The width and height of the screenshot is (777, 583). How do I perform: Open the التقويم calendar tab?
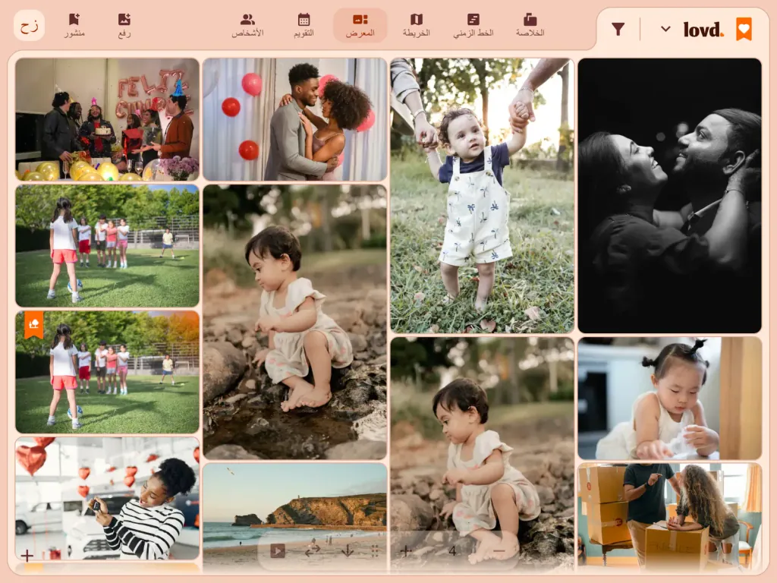click(304, 25)
